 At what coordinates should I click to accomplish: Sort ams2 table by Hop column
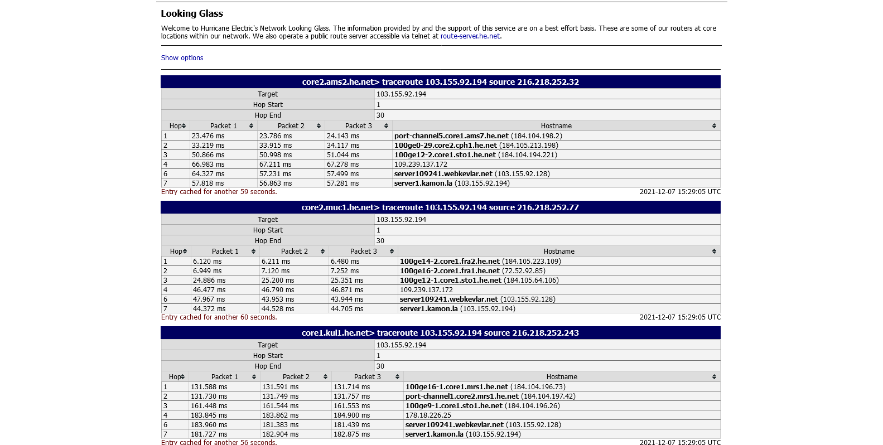(177, 126)
